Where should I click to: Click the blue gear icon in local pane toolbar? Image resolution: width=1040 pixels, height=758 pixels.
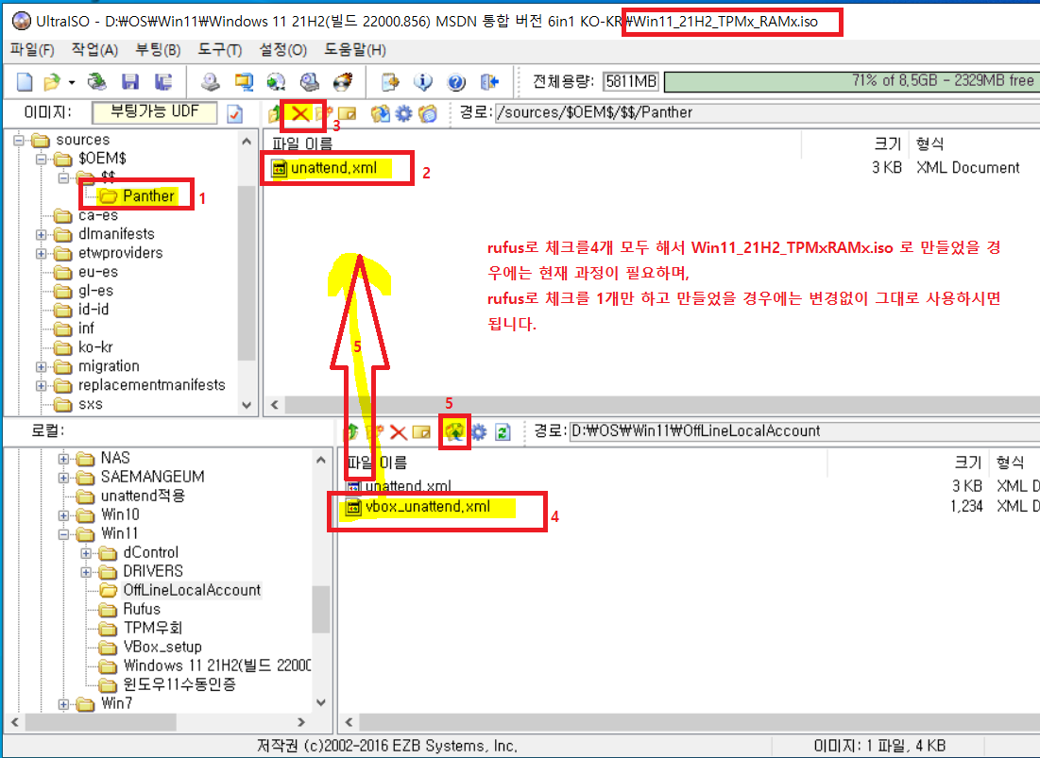click(x=478, y=432)
